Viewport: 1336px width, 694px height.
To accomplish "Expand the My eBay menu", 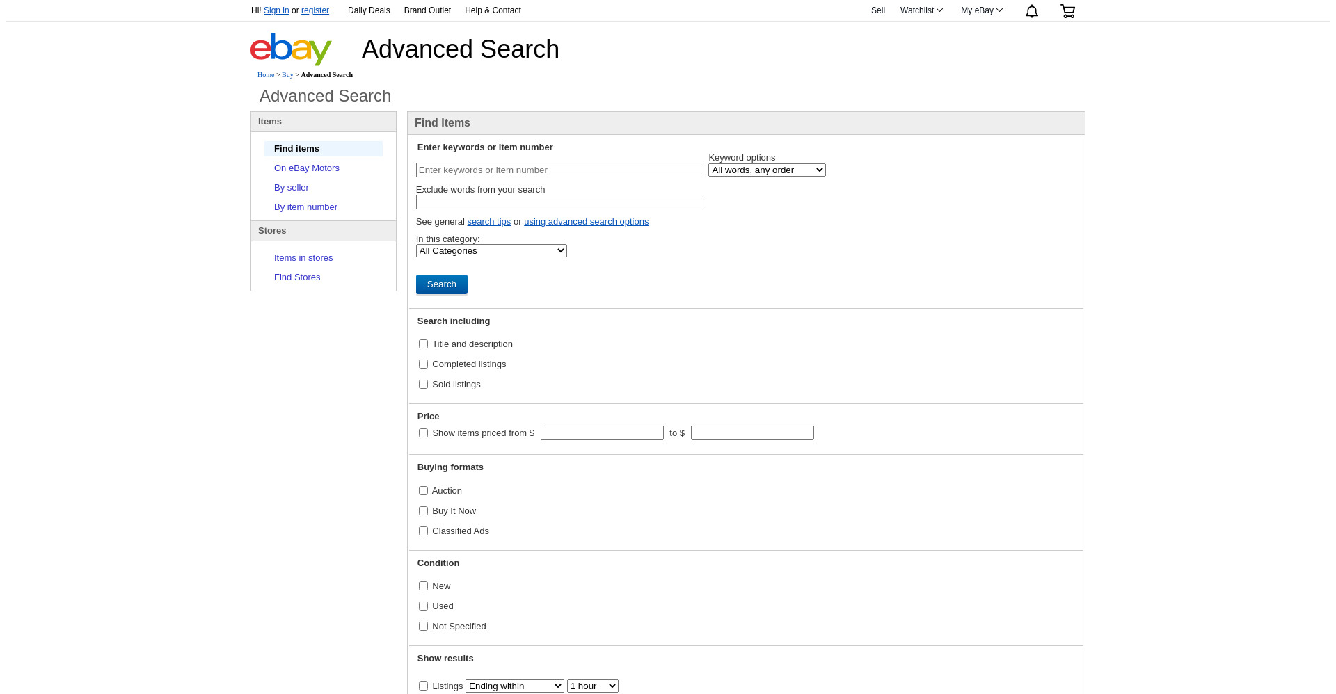I will (x=982, y=10).
